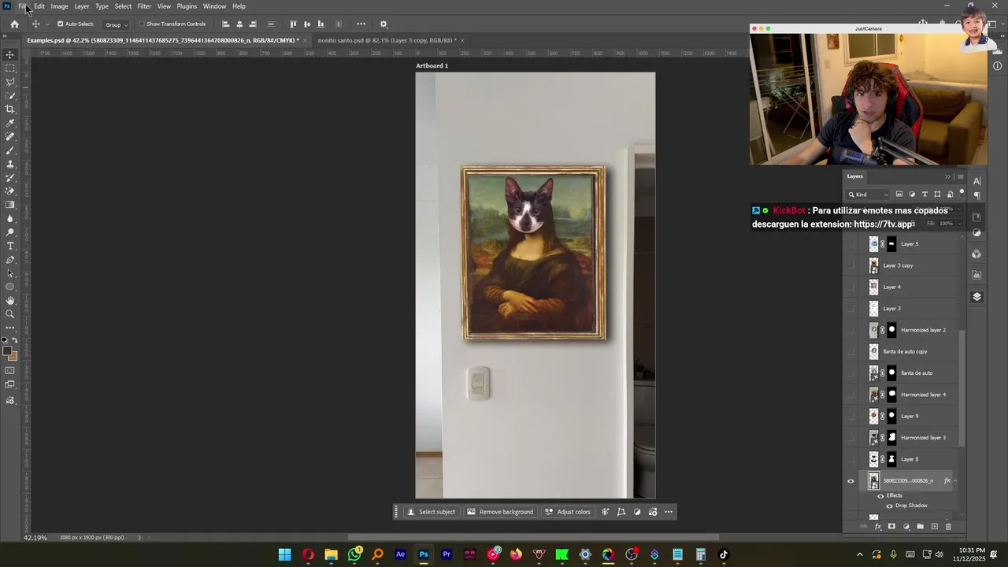Select the Zoom tool
The height and width of the screenshot is (567, 1008).
point(10,314)
